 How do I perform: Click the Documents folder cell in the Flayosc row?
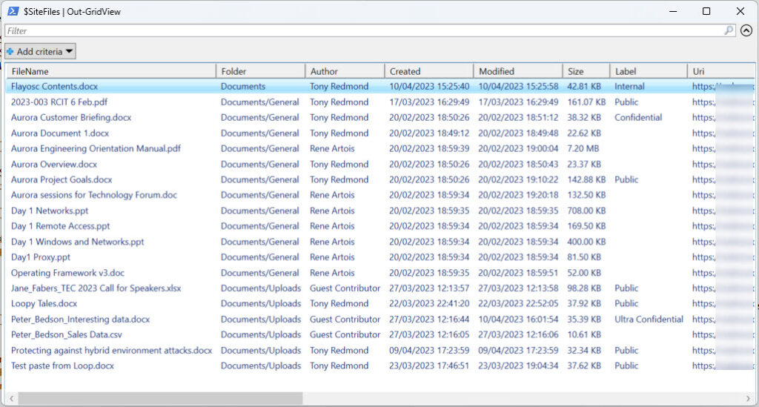243,86
